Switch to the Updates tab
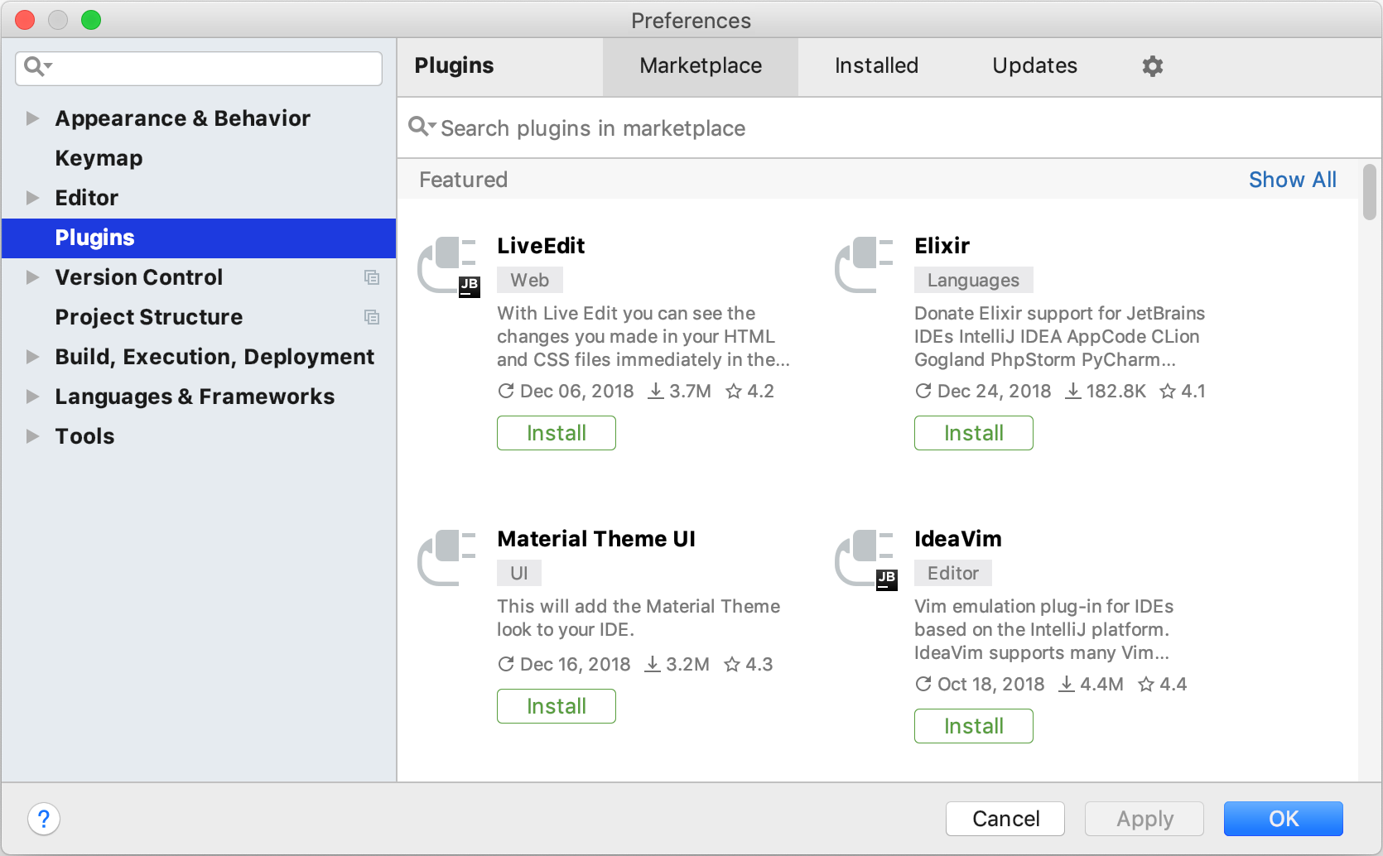This screenshot has height=856, width=1383. 1034,66
